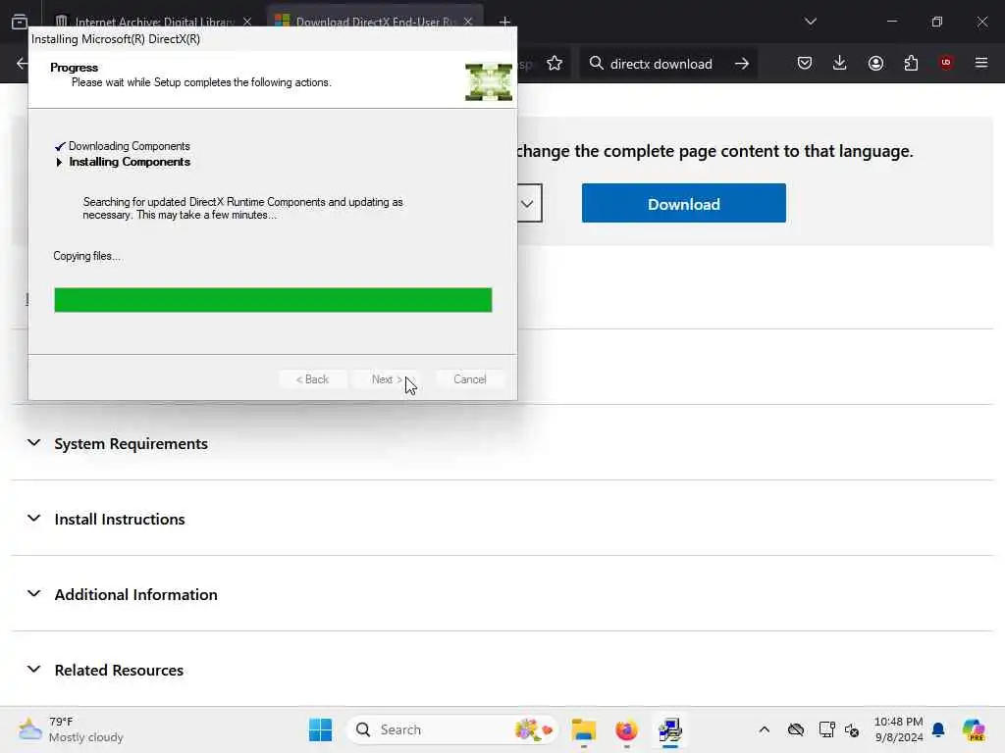
Task: Switch to the Internet Archive tab
Action: [x=154, y=22]
